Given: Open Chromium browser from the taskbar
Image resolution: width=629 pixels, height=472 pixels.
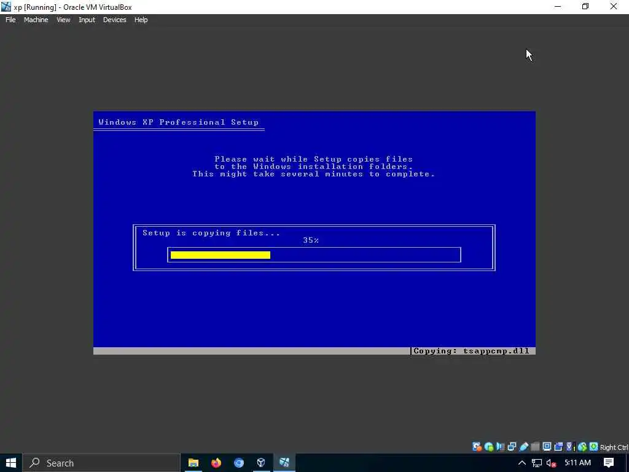Looking at the screenshot, I should click(x=239, y=463).
